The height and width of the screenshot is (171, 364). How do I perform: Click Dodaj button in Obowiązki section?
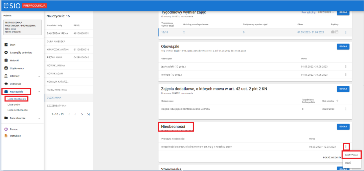[x=343, y=47]
